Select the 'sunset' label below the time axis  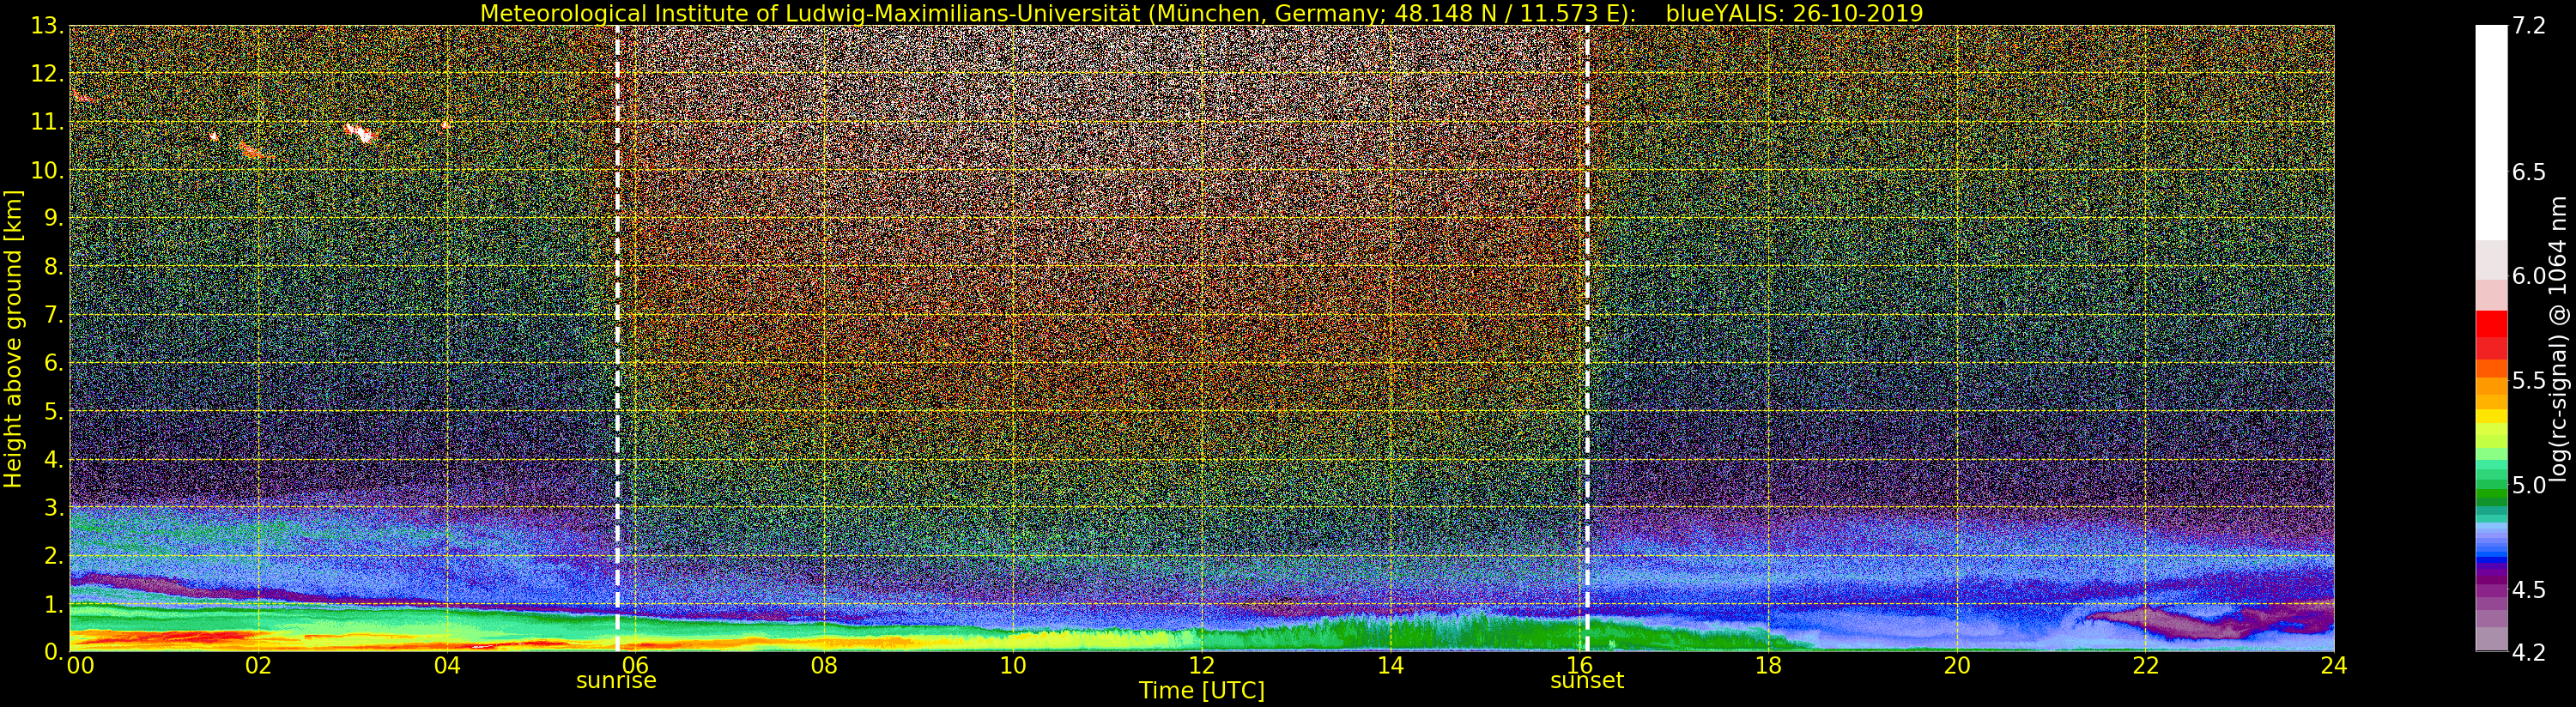(x=1587, y=681)
